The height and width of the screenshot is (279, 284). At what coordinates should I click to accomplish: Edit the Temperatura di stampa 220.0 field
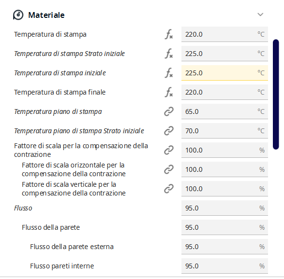pos(224,34)
